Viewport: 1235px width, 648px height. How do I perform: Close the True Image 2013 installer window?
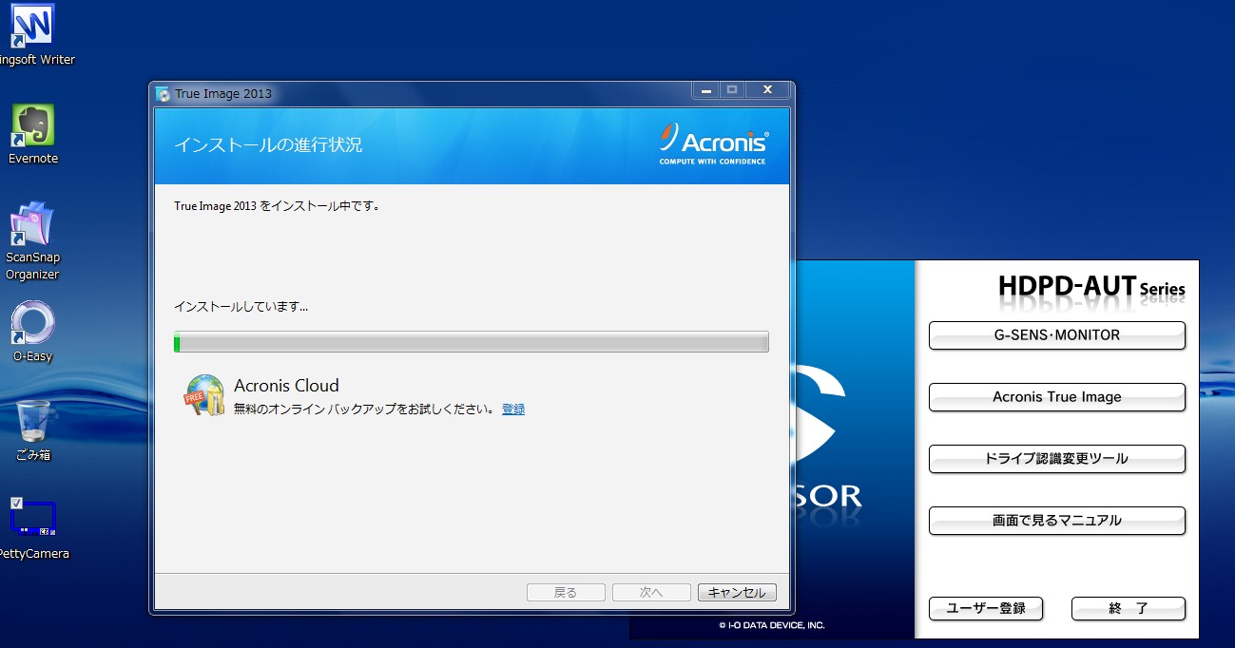coord(767,90)
